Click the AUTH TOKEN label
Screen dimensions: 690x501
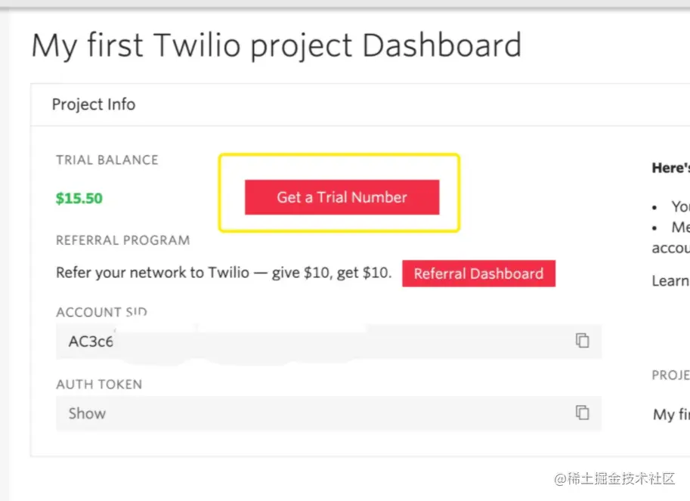tap(99, 384)
